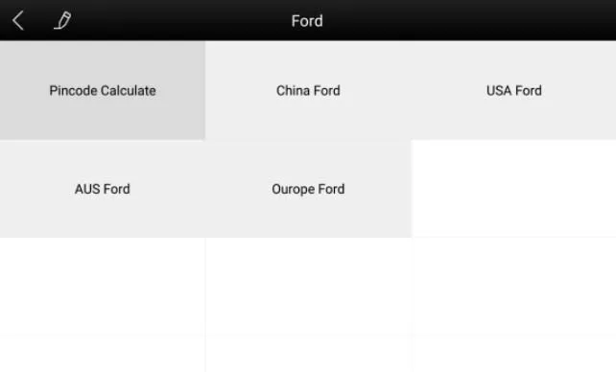This screenshot has height=372, width=616.
Task: Enter the China Ford region menu
Action: click(308, 90)
